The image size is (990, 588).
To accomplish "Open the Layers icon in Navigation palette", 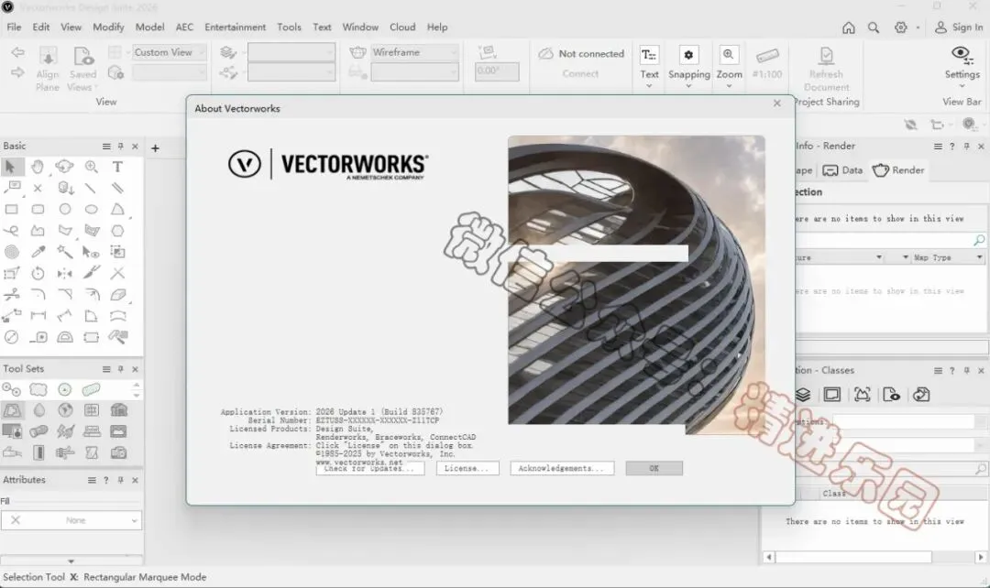I will point(802,395).
